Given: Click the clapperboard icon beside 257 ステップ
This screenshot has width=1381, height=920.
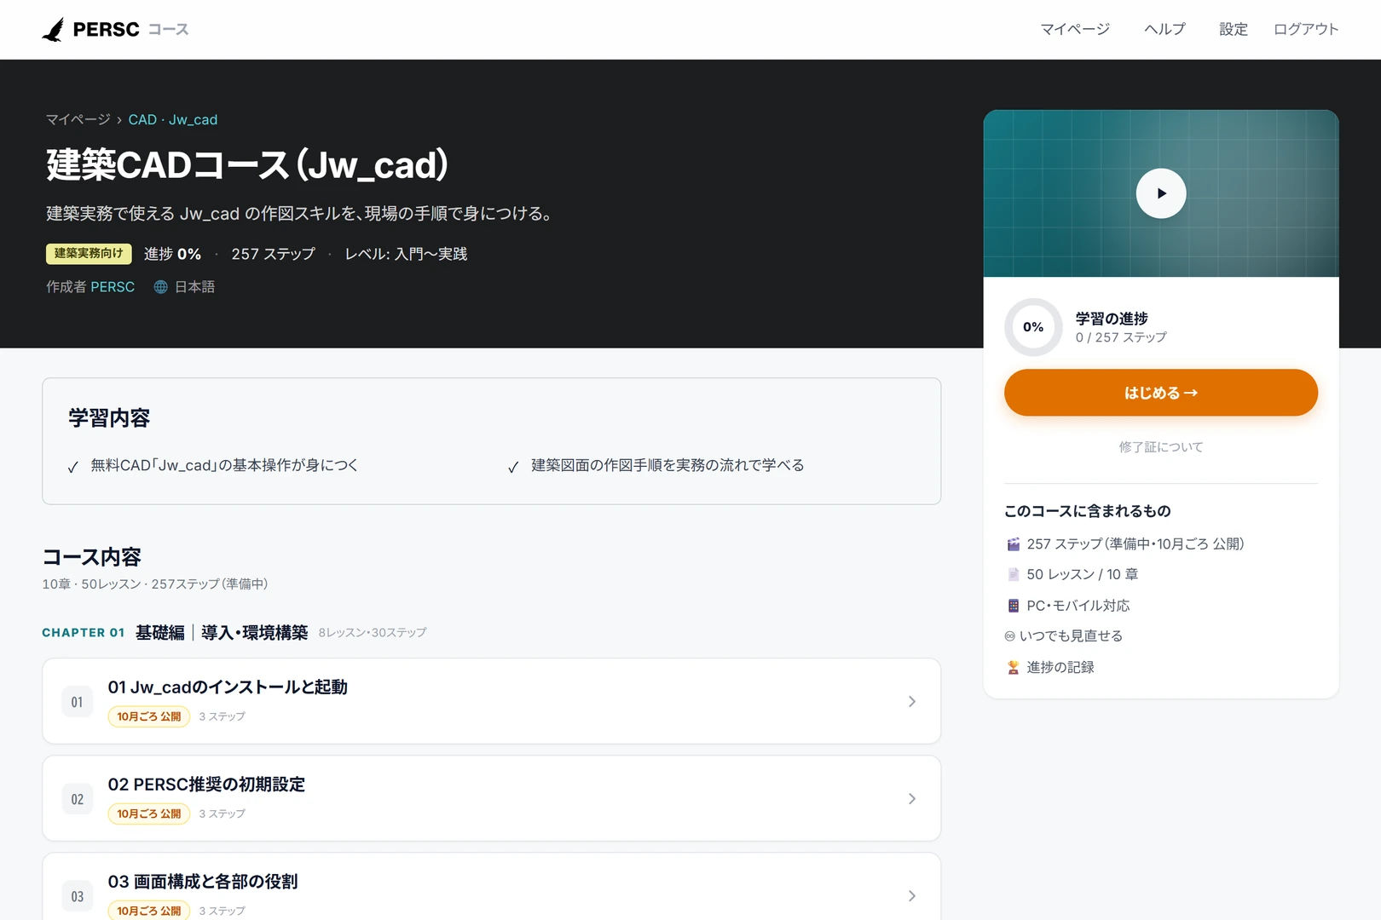Looking at the screenshot, I should (1013, 544).
